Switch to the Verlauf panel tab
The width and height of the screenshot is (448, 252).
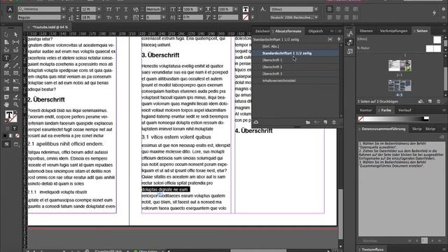point(405,111)
